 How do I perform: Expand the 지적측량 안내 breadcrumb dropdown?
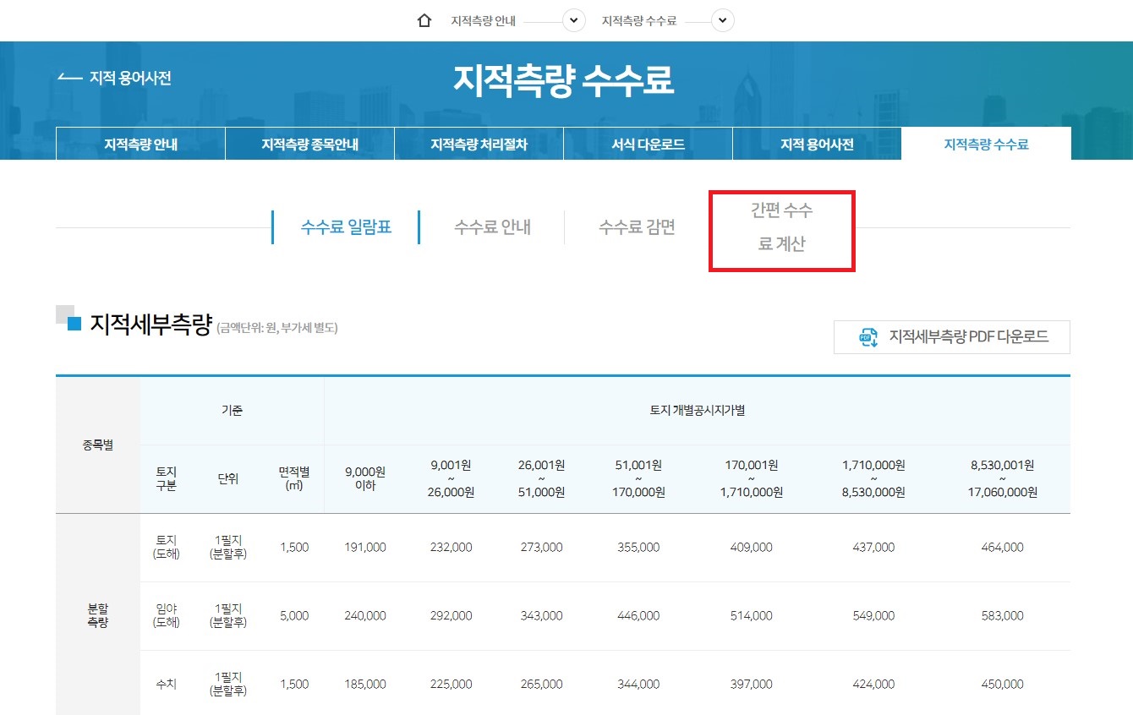[x=573, y=20]
